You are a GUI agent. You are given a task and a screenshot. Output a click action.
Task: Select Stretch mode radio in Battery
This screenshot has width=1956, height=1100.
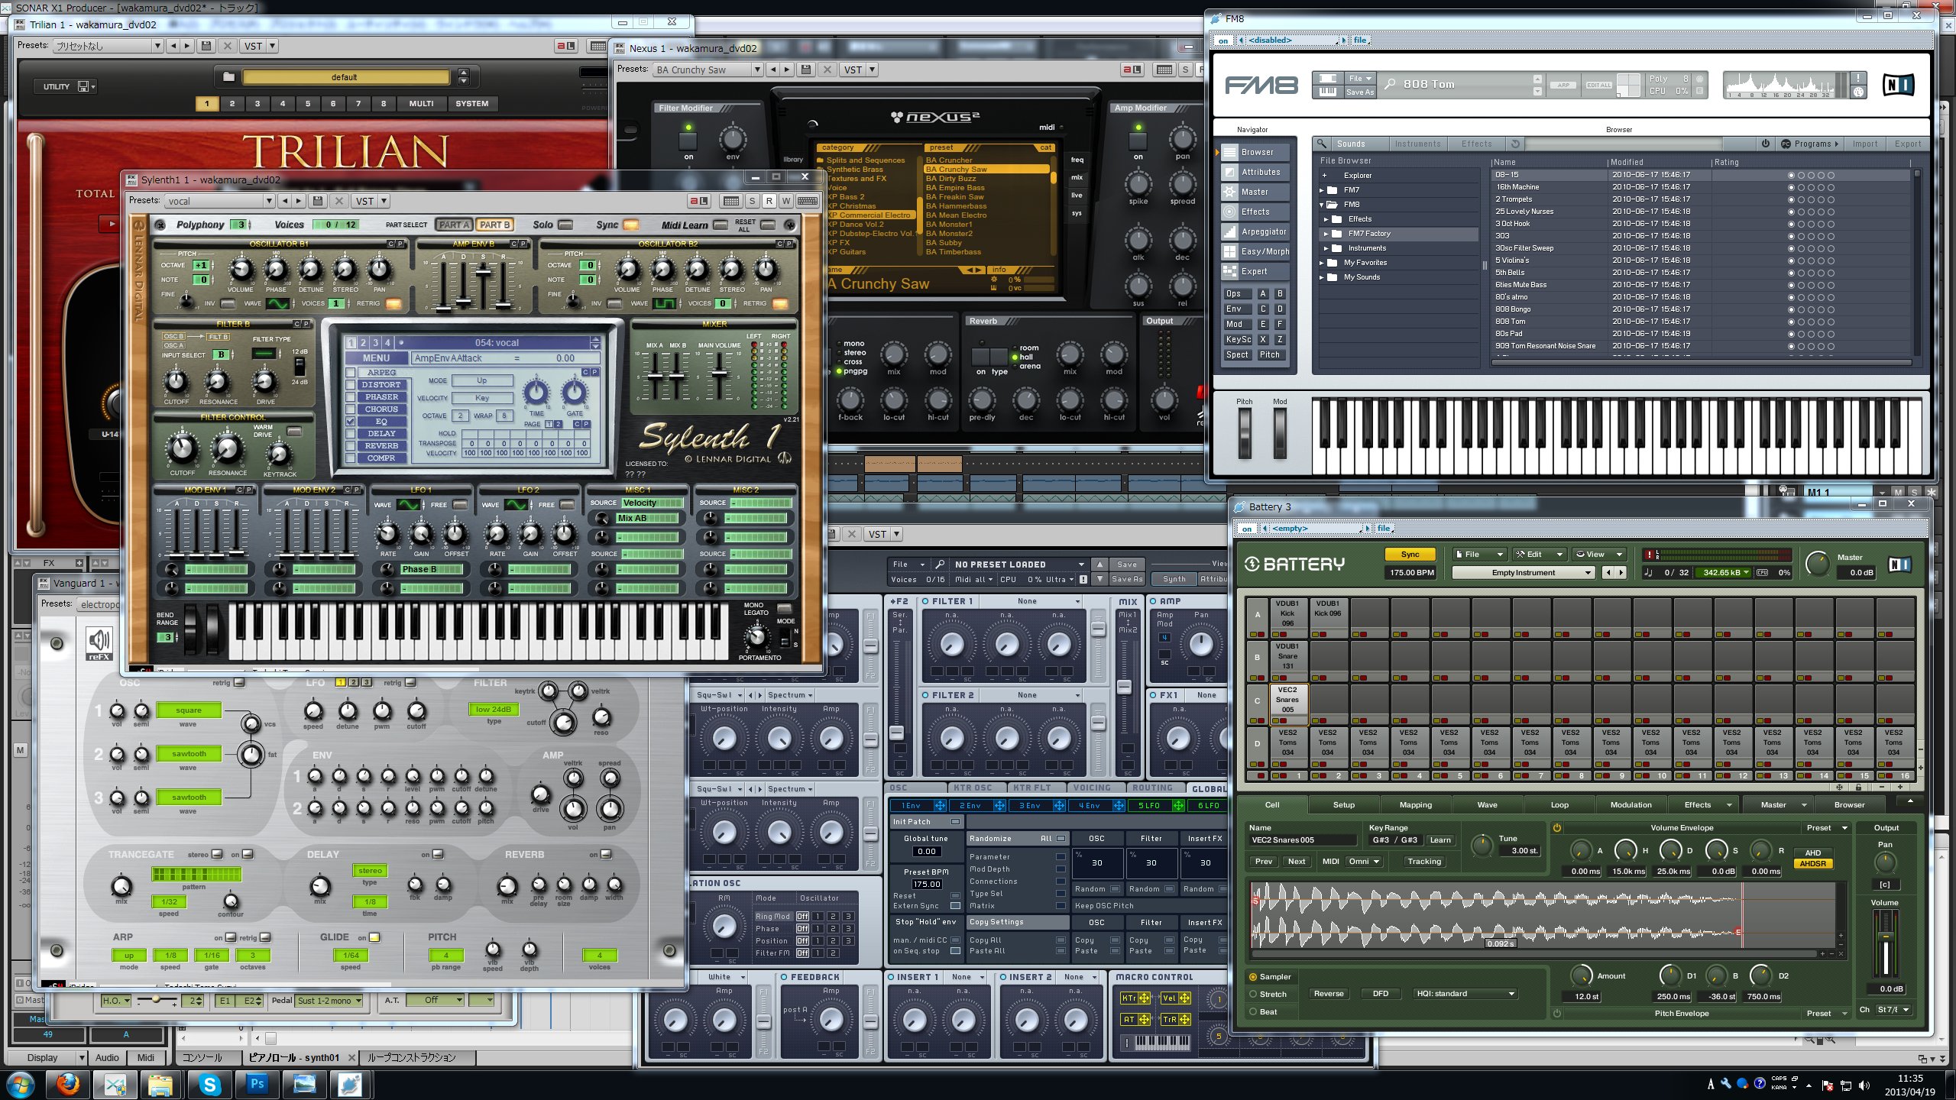[x=1253, y=994]
